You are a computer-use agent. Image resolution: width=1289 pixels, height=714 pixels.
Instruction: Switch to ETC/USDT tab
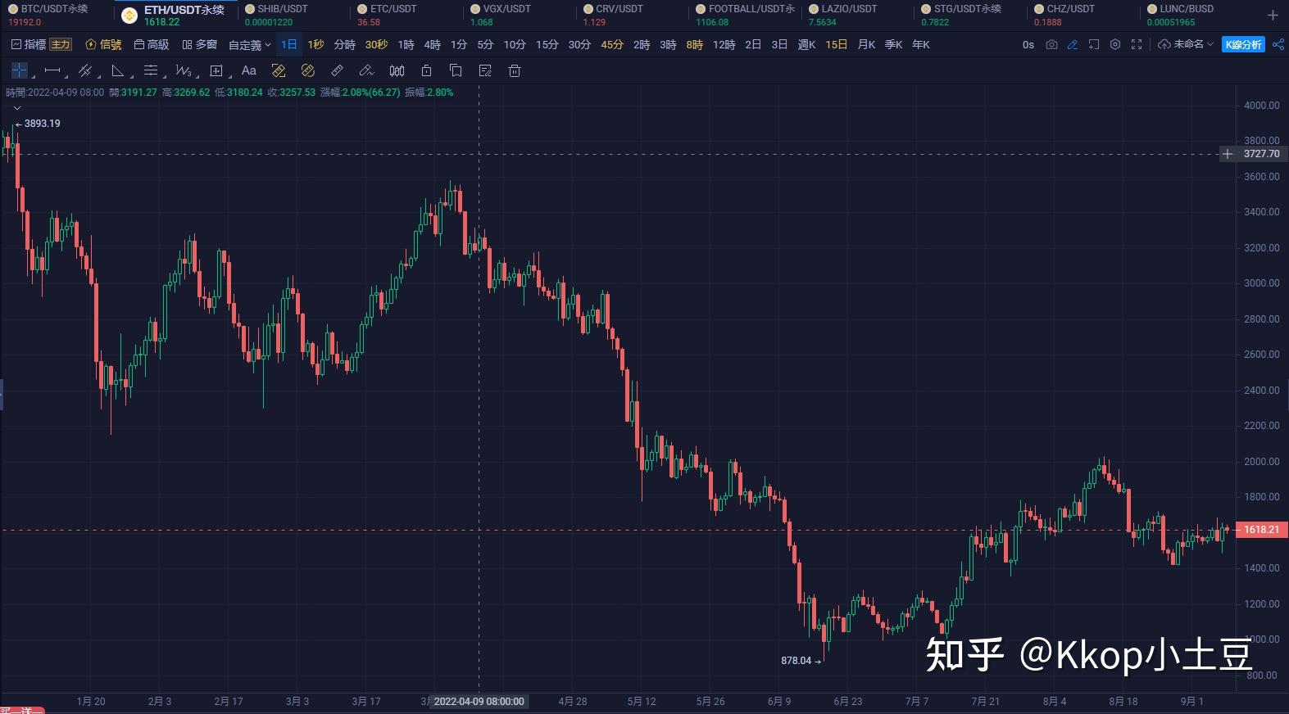pyautogui.click(x=388, y=15)
